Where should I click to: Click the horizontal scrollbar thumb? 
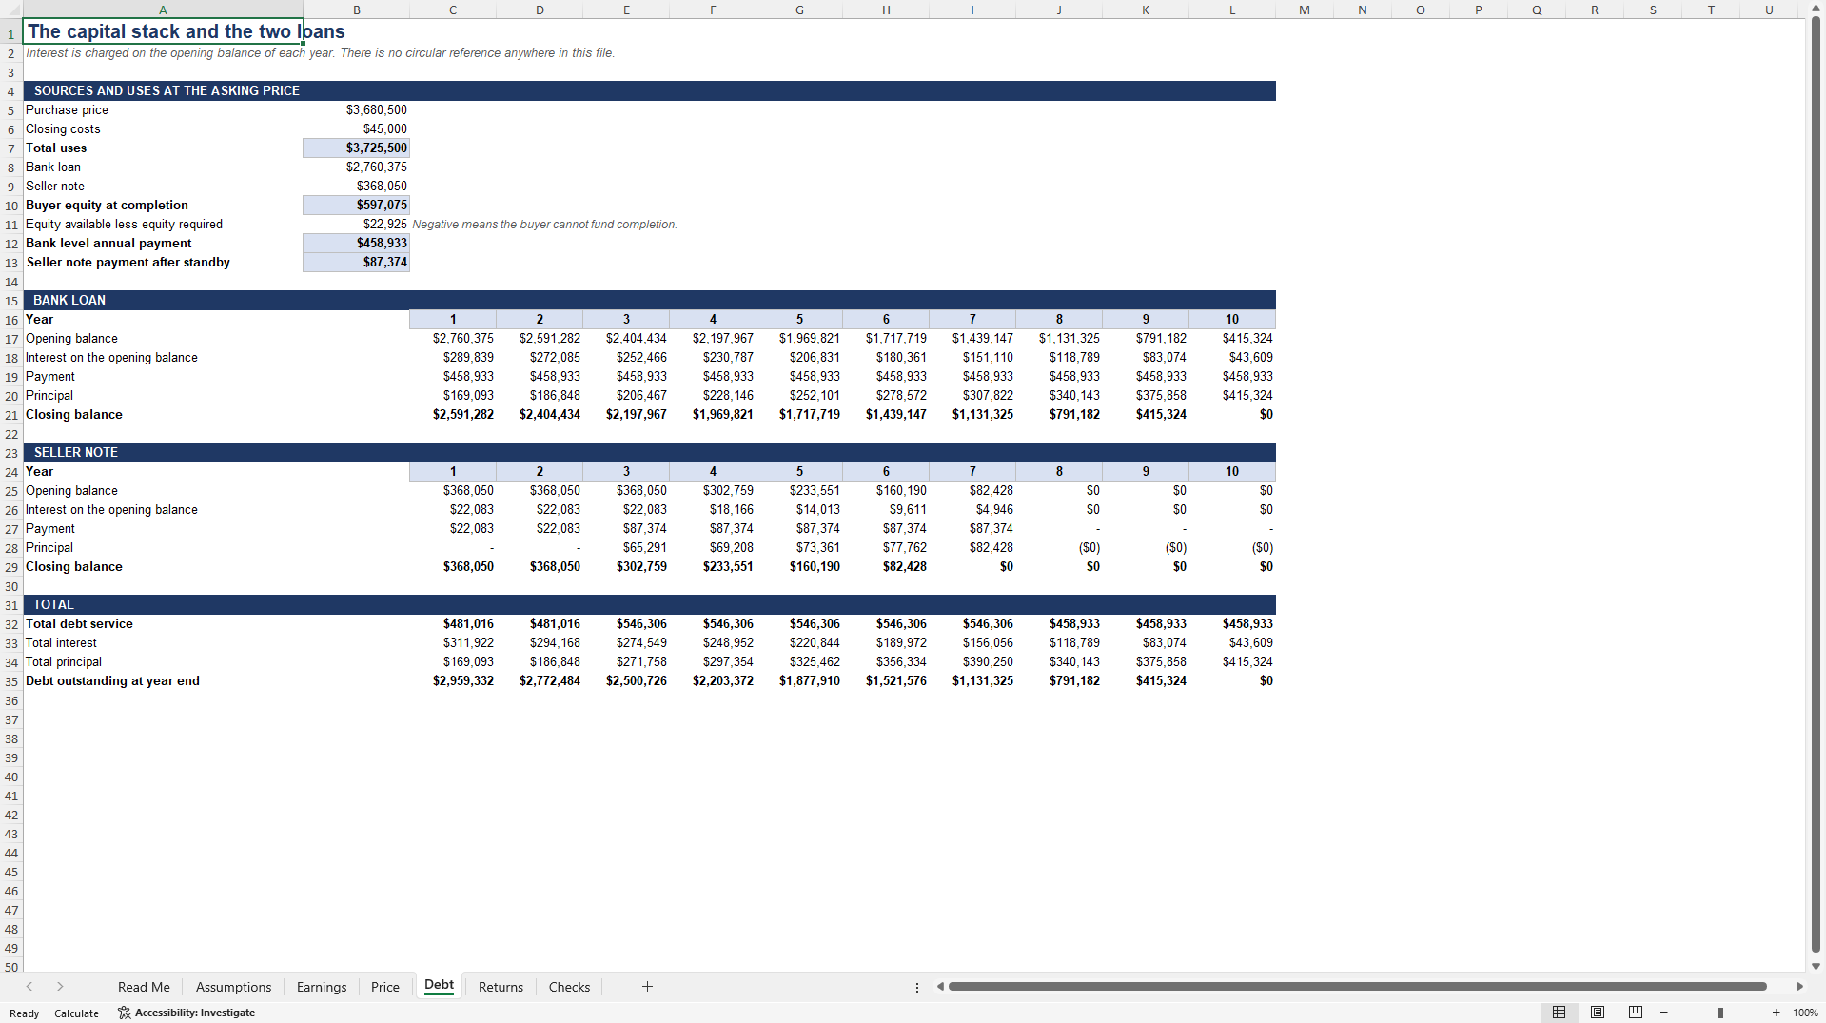[1357, 987]
